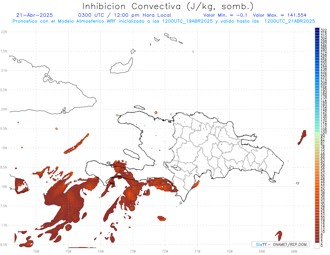Click the "1.5N" latitude label

pyautogui.click(x=4, y=51)
